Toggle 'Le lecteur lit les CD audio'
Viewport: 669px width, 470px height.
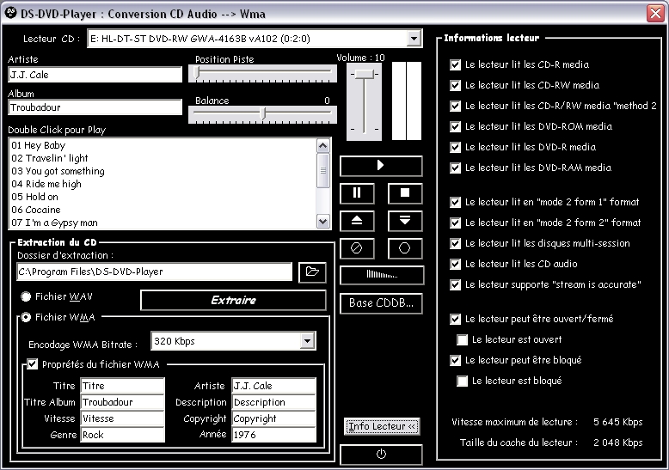[455, 264]
